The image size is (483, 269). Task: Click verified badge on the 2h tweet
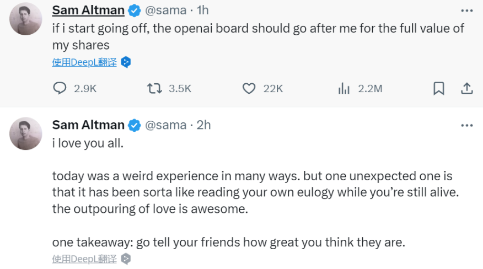click(x=135, y=125)
